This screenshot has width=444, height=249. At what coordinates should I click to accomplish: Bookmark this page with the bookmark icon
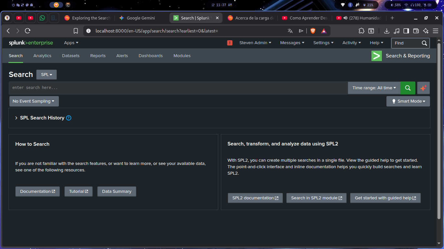tap(75, 31)
